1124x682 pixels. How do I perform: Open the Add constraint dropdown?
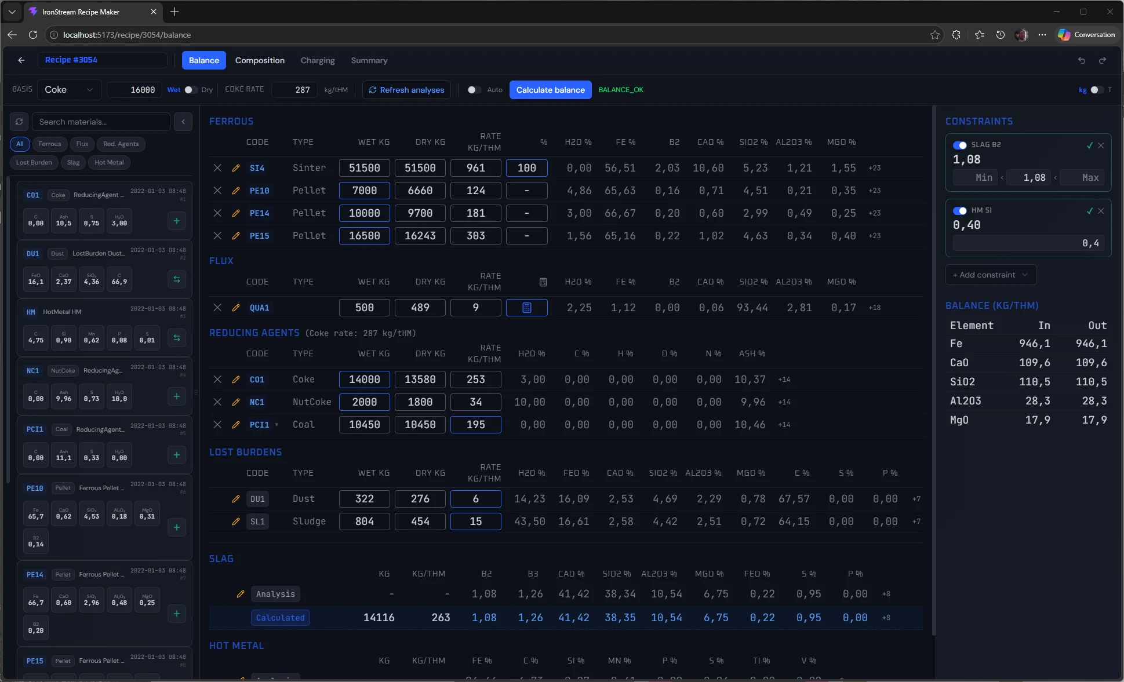(x=990, y=275)
